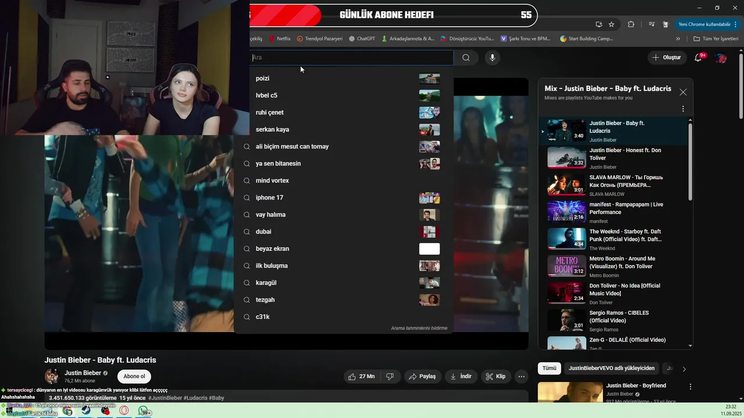Expand hidden bookmarks chevron
The width and height of the screenshot is (744, 418).
coord(678,39)
